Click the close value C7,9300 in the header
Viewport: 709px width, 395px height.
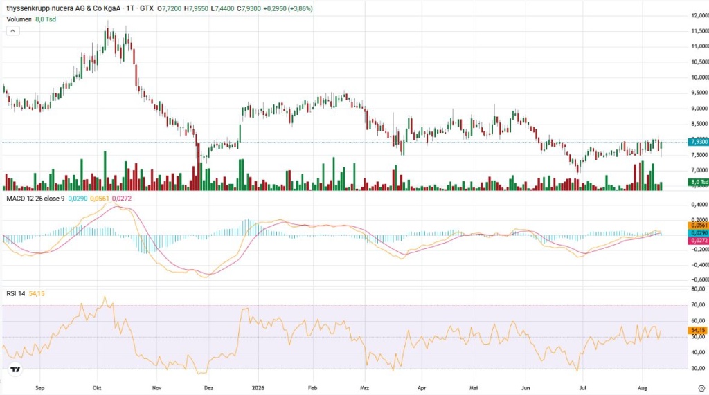coord(249,8)
